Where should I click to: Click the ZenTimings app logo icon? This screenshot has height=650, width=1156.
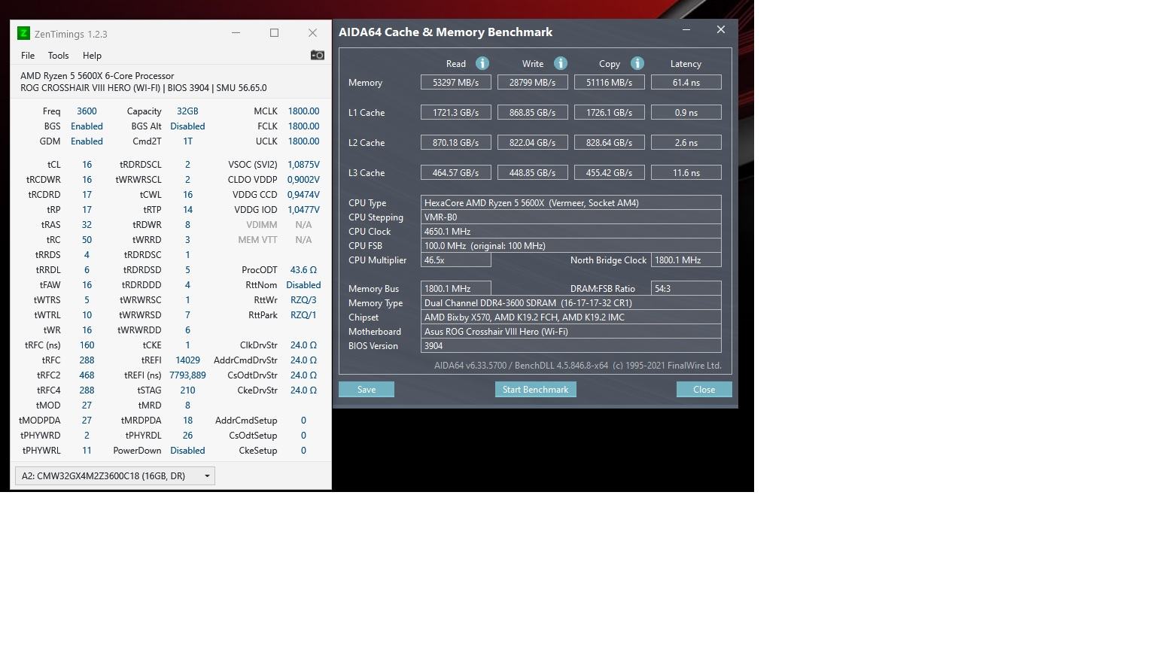click(23, 33)
